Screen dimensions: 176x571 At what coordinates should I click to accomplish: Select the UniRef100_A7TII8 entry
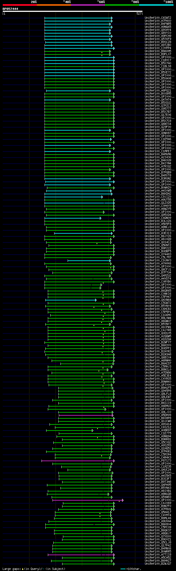point(158,555)
